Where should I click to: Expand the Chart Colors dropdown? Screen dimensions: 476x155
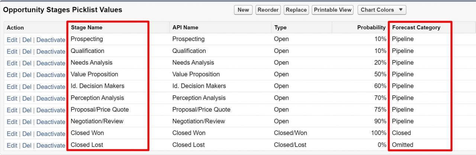(382, 10)
